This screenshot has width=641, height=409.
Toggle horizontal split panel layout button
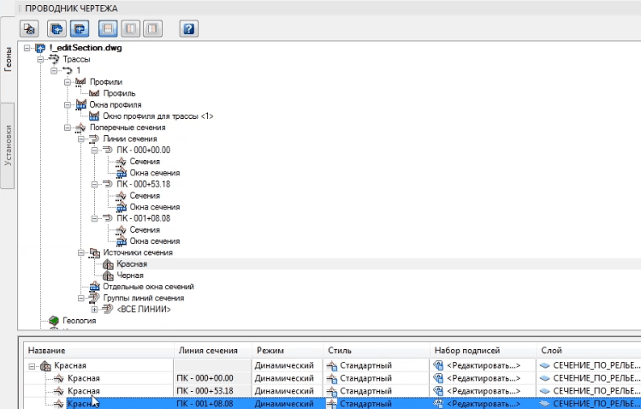pyautogui.click(x=110, y=29)
